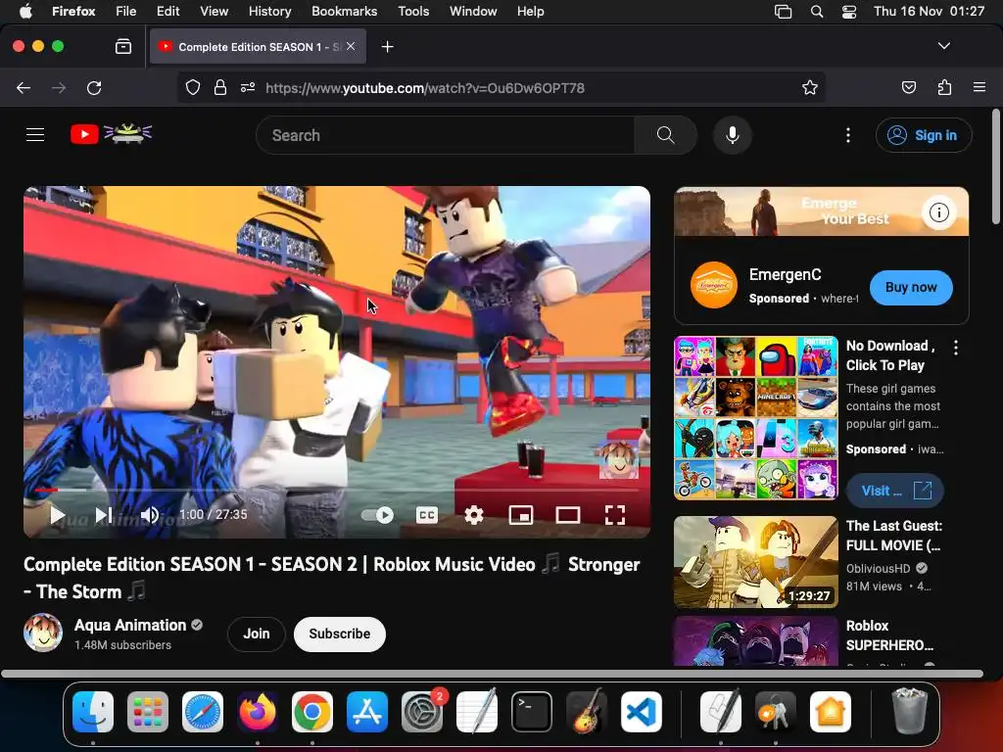Open The Last Guest video thumbnail
Screen dimensions: 1003x752
coord(755,561)
